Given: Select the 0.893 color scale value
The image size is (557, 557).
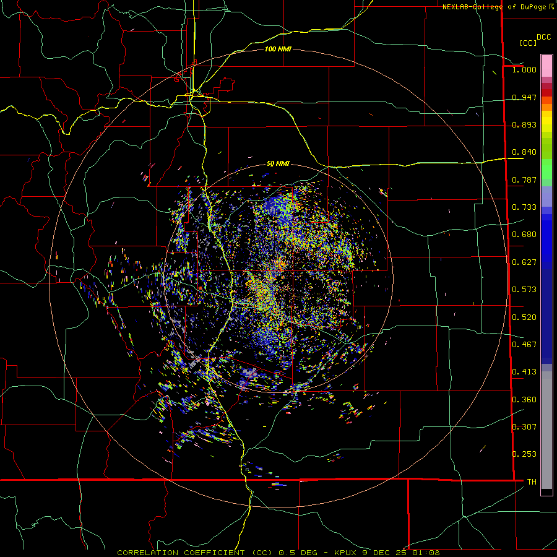Looking at the screenshot, I should point(524,124).
